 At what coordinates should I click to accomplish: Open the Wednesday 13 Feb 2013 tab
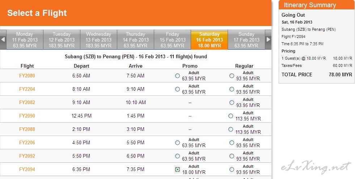(x=98, y=40)
